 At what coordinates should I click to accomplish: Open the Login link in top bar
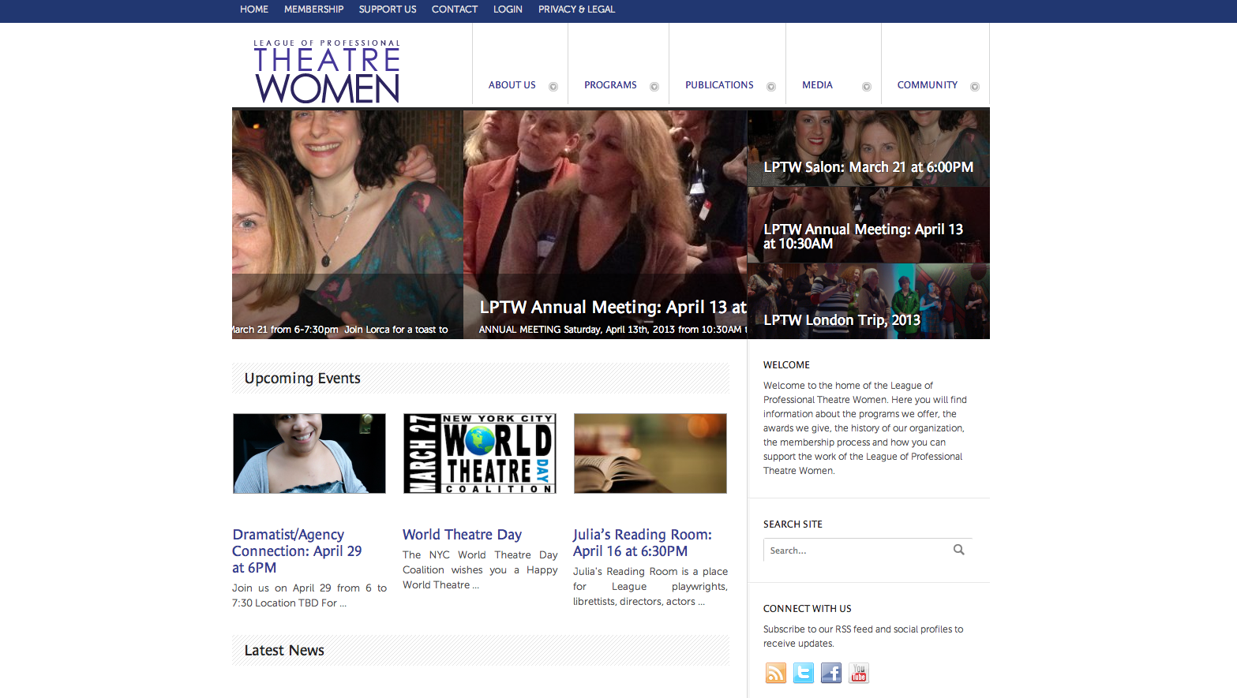pos(508,9)
